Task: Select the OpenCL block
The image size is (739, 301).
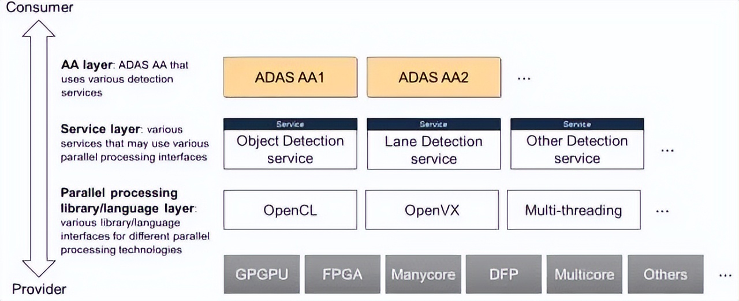Action: click(x=290, y=210)
